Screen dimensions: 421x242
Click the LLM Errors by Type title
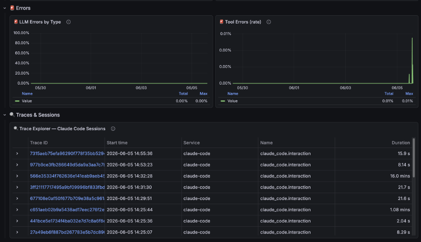point(40,22)
